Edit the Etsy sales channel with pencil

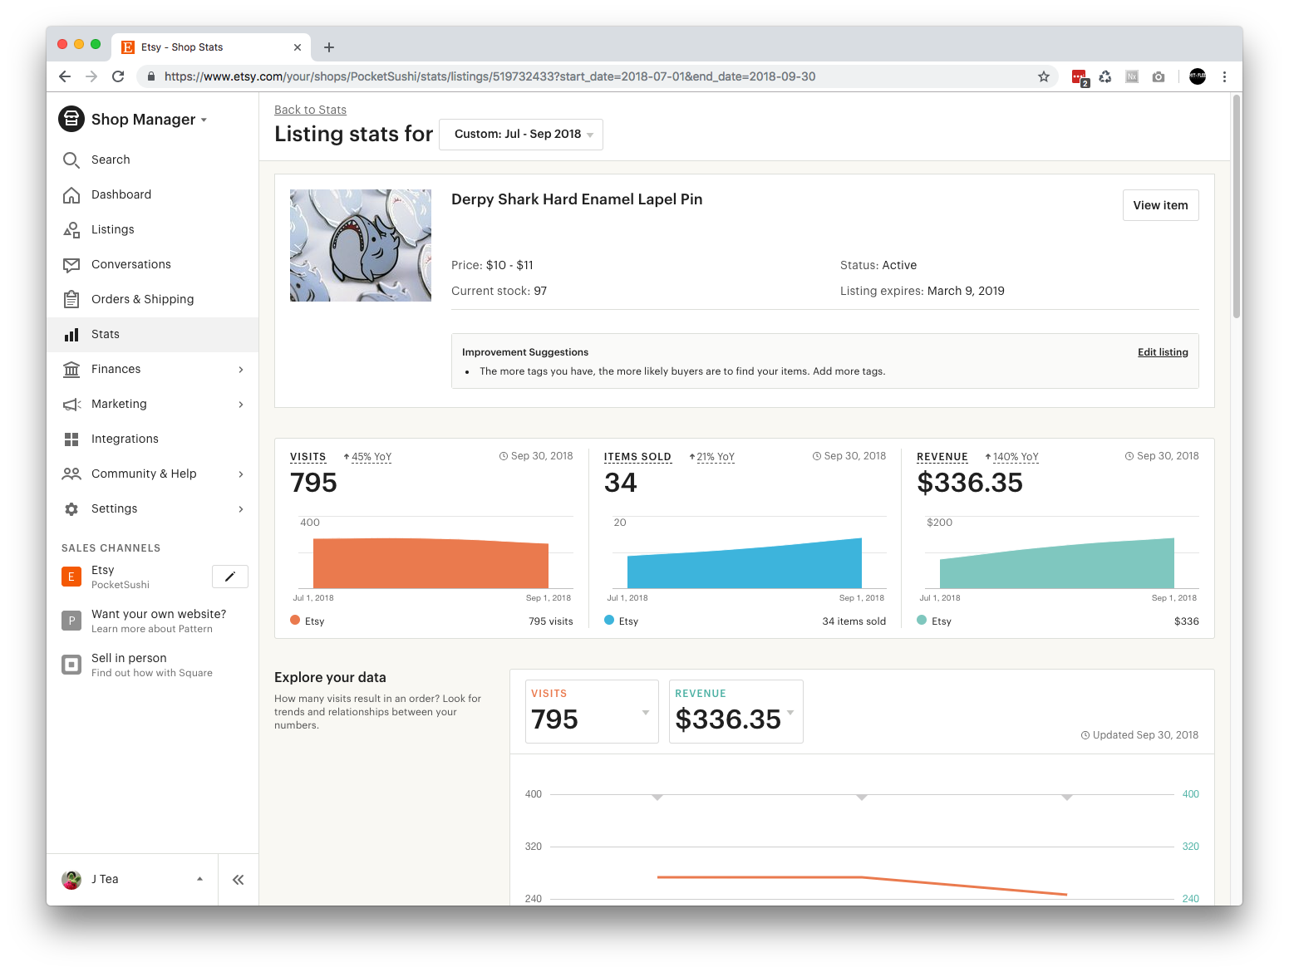[230, 577]
